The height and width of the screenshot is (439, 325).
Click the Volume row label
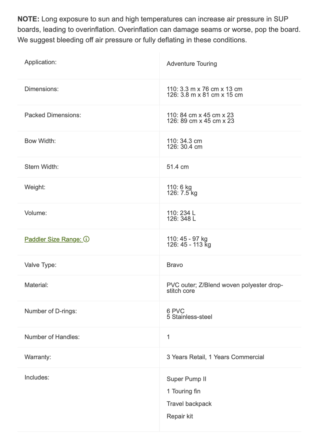point(35,213)
